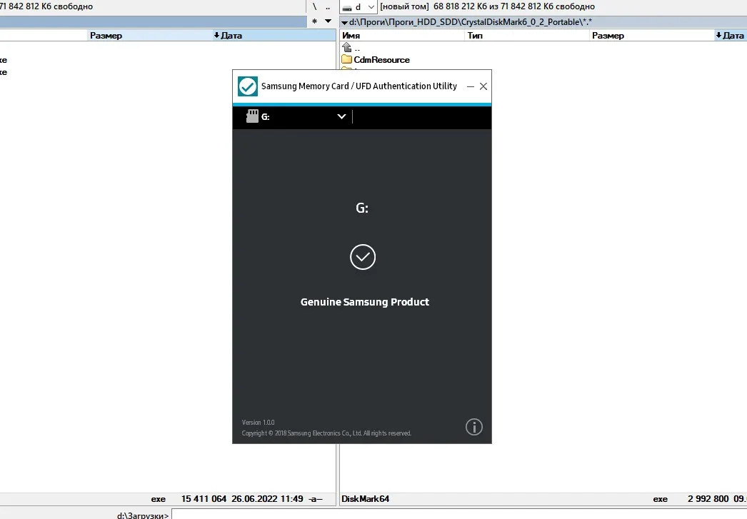Click the "новый том" volume label
The height and width of the screenshot is (519, 747).
[x=404, y=6]
